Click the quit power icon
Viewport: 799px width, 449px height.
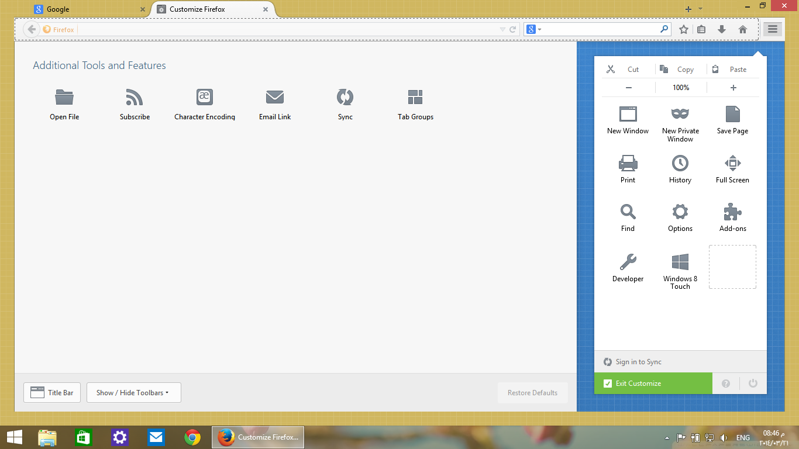pos(753,384)
